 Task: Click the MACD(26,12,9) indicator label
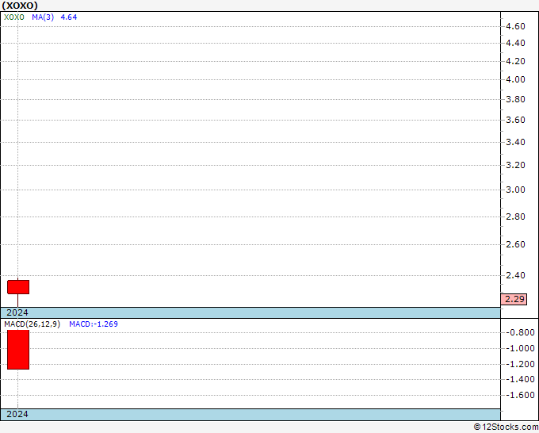(32, 324)
